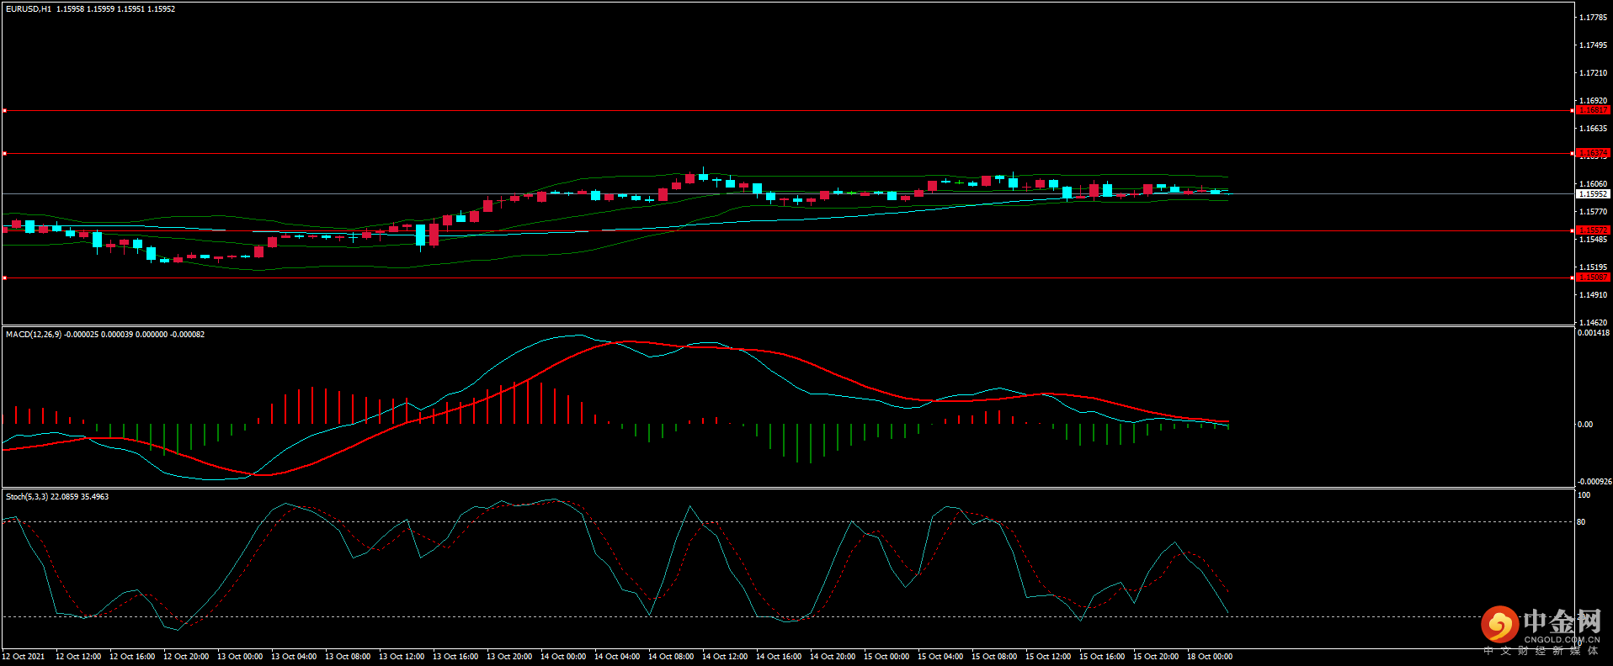
Task: Click the 1.17785 price scale label
Action: 1593,18
